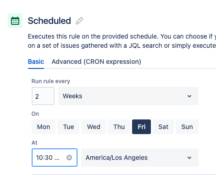Select the Basic tab
This screenshot has width=216, height=175.
click(x=36, y=62)
